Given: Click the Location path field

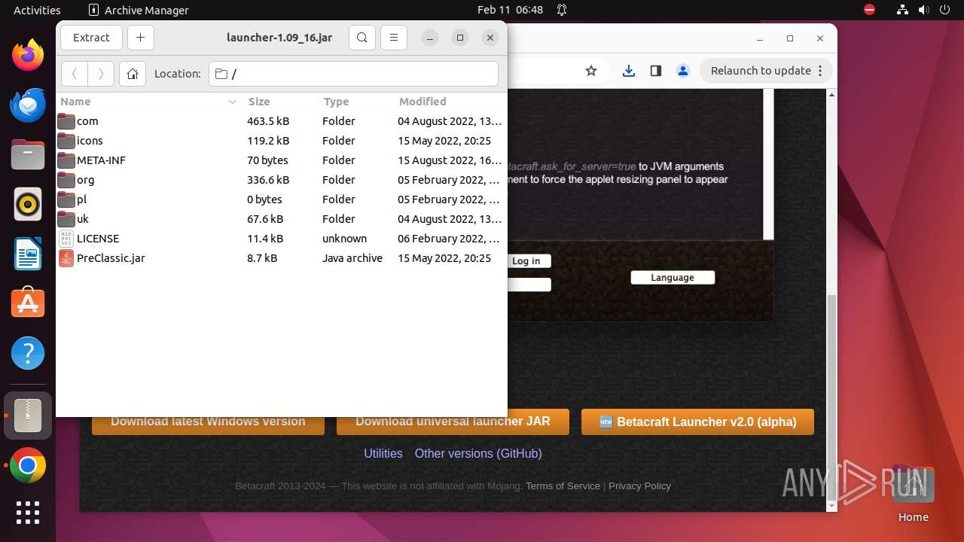Looking at the screenshot, I should click(x=353, y=74).
